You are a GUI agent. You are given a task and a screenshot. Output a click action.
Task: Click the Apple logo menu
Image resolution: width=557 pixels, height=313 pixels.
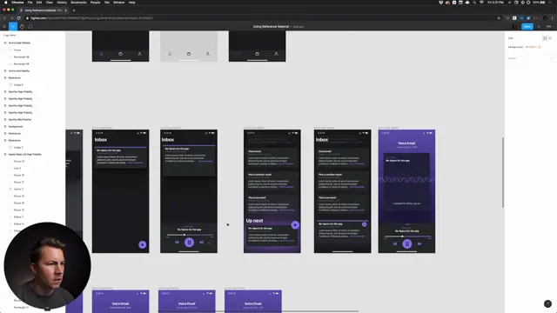click(x=5, y=3)
